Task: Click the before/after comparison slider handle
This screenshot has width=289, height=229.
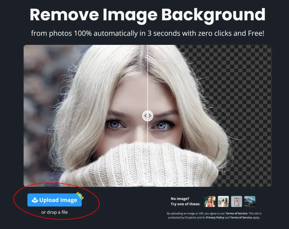Action: [x=148, y=116]
